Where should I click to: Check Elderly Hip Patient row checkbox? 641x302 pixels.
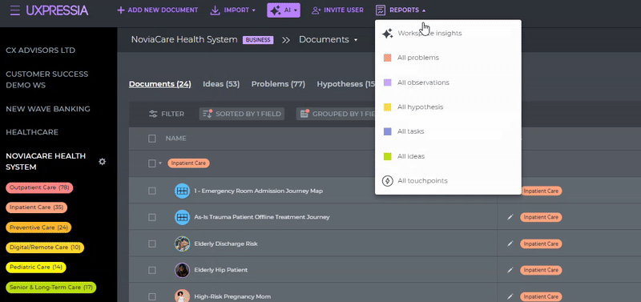152,270
